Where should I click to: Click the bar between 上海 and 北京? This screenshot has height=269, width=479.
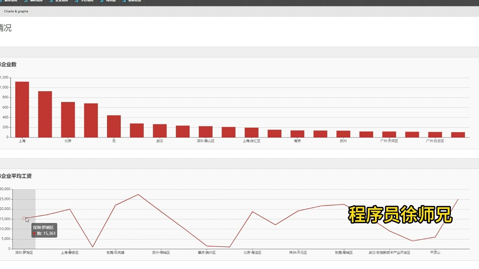(45, 114)
